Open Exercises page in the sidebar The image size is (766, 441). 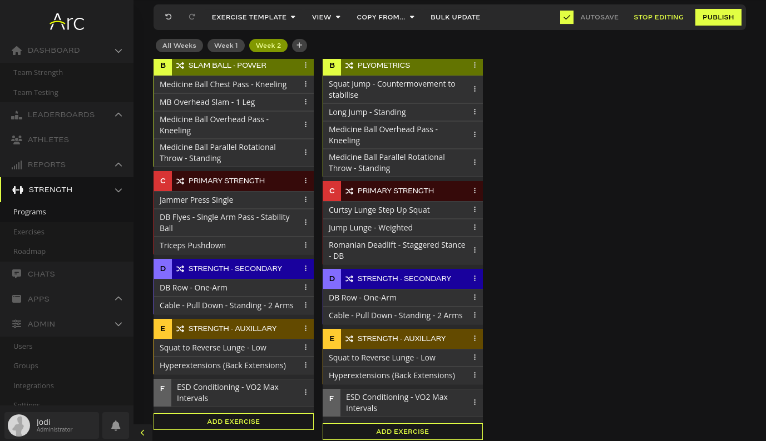[29, 232]
